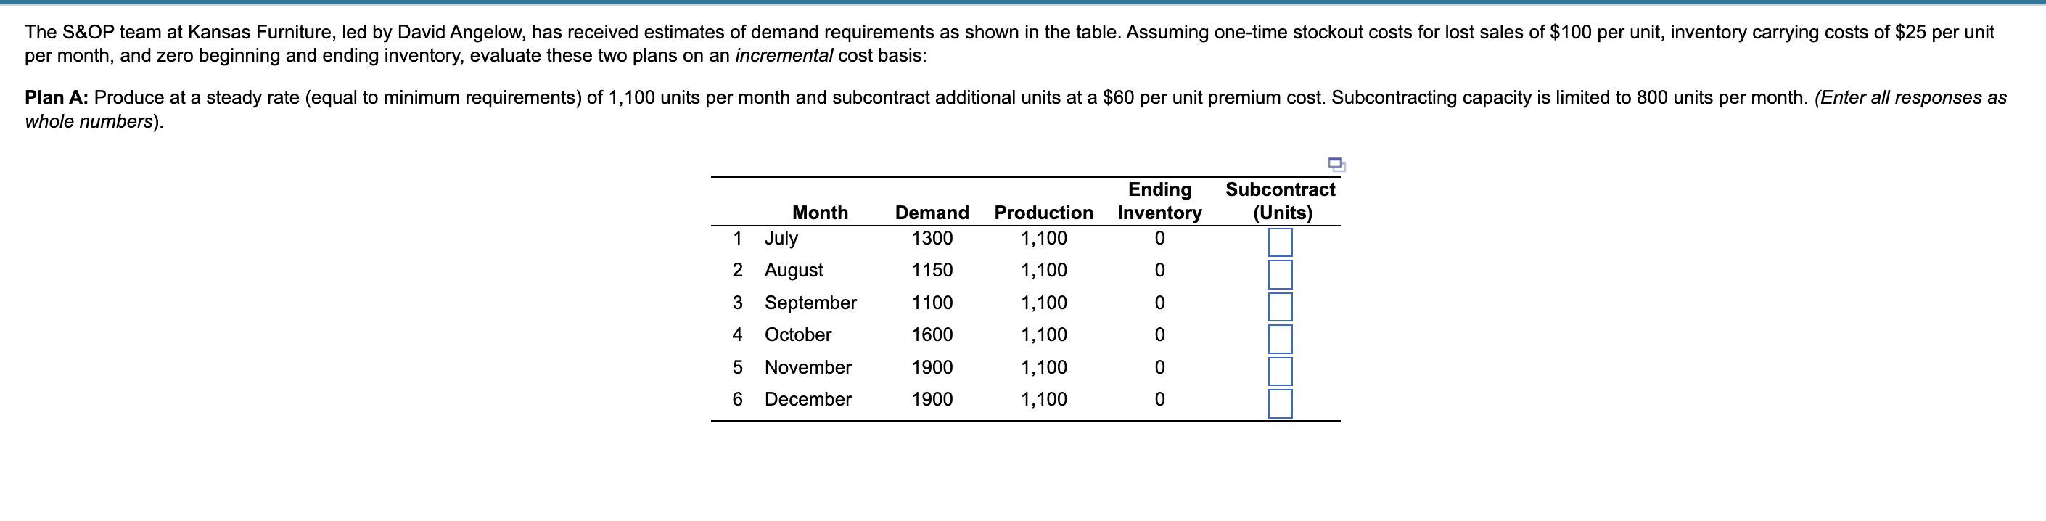Click the Subcontract (Units) column header
This screenshot has height=521, width=2046.
(x=1278, y=202)
